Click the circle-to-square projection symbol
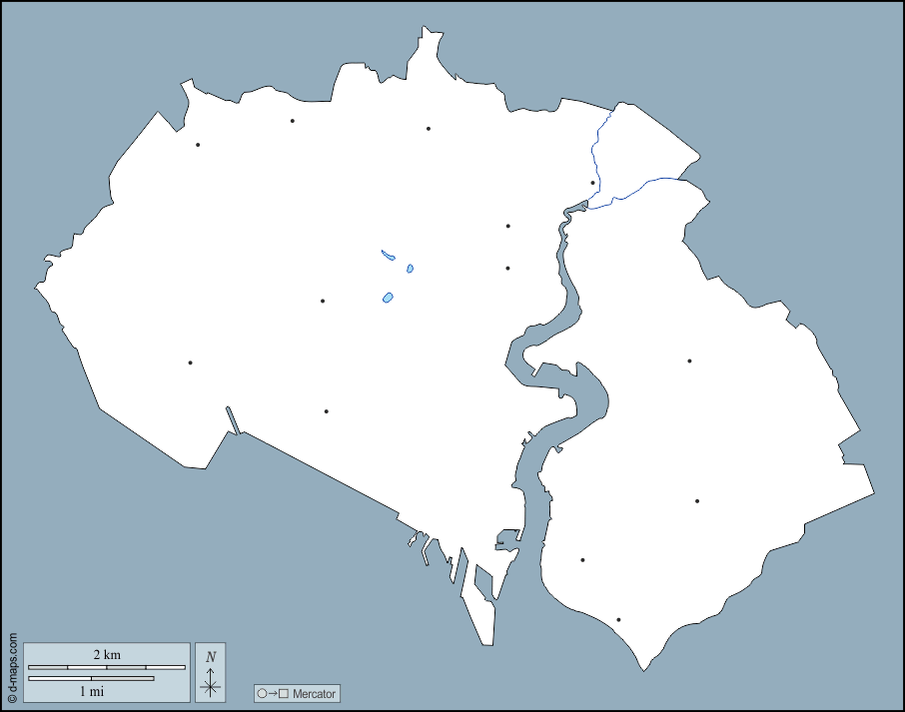This screenshot has width=905, height=712. [273, 694]
